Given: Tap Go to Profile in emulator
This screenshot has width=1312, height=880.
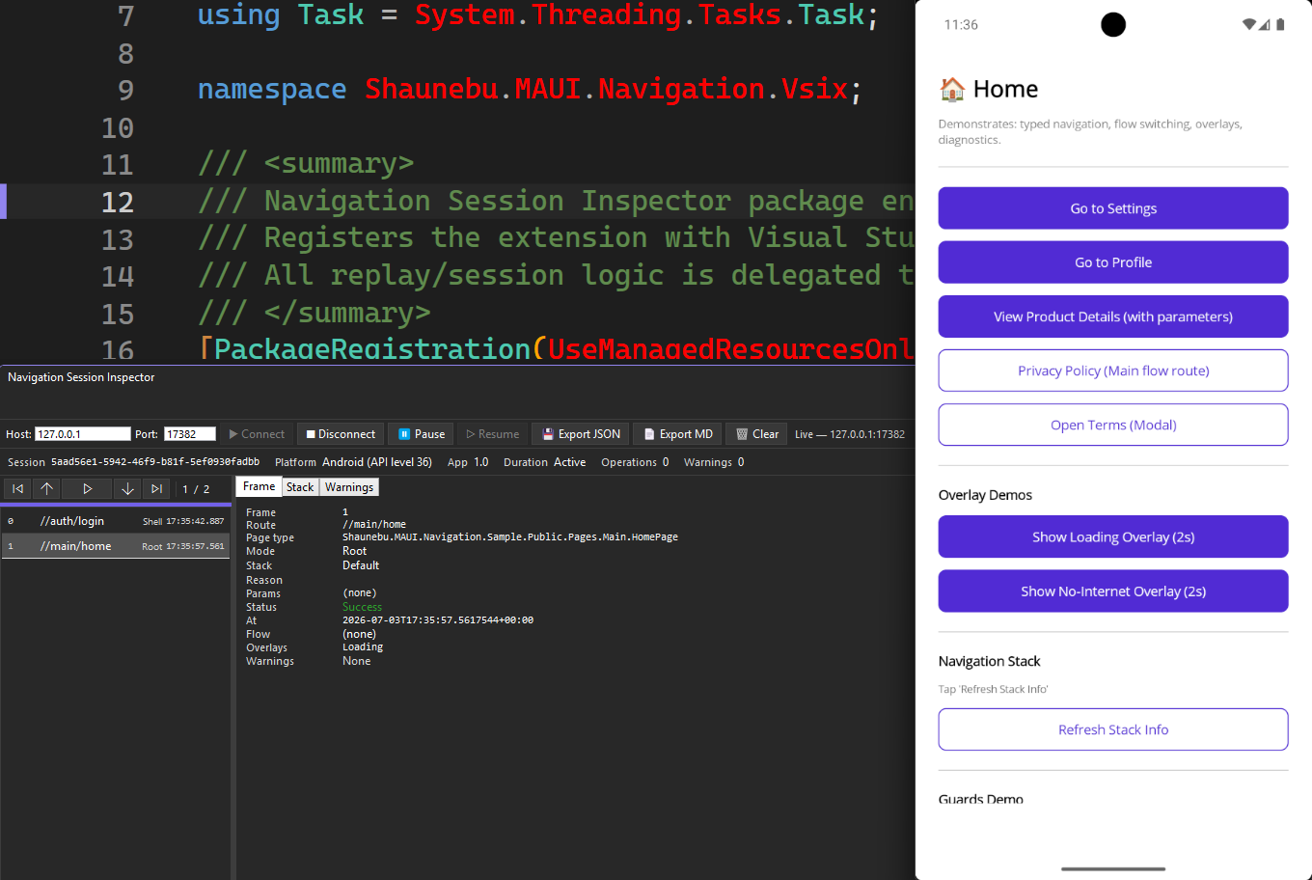Looking at the screenshot, I should (x=1113, y=262).
